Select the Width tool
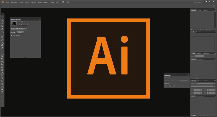 pos(2,56)
